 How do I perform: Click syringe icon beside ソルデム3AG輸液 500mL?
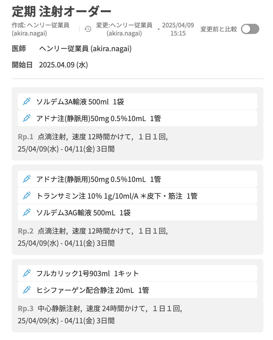coord(27,212)
